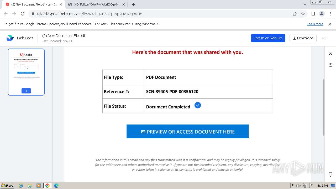Open Internet Explorer from taskbar
Viewport: 336px width, 189px height.
[21, 186]
